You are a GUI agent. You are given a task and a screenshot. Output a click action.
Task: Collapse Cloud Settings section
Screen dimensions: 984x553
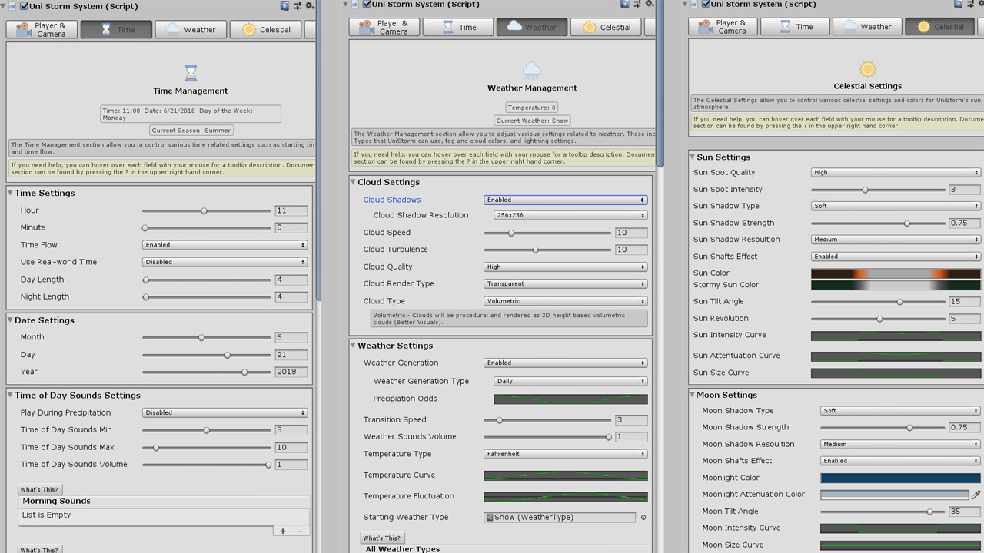[353, 183]
